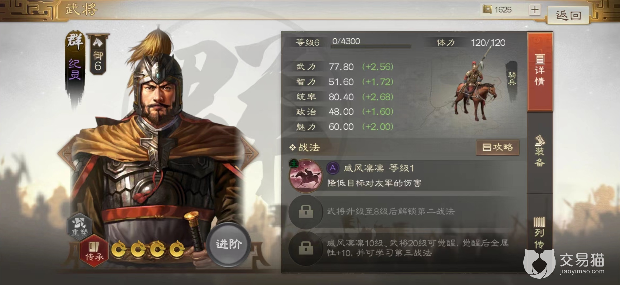Viewport: 620px width, 285px height.
Task: Select the 骑兵 troop type label
Action: [512, 79]
